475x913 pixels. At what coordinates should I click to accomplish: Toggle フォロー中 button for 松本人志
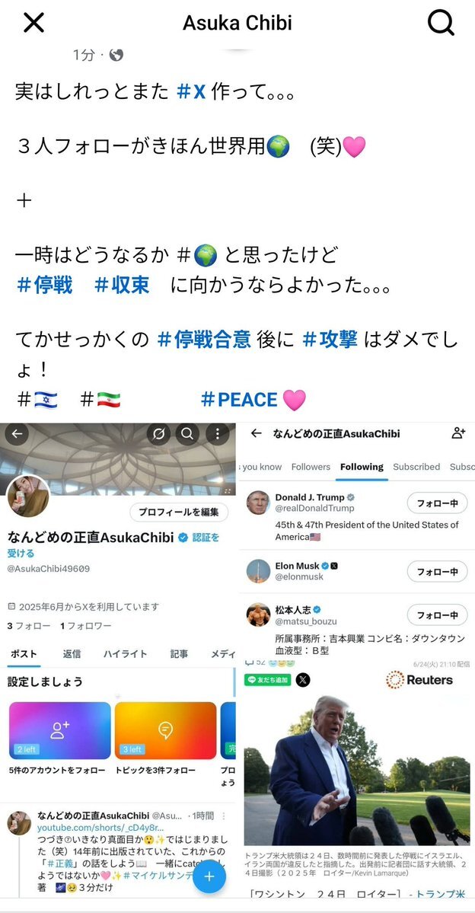tap(437, 615)
